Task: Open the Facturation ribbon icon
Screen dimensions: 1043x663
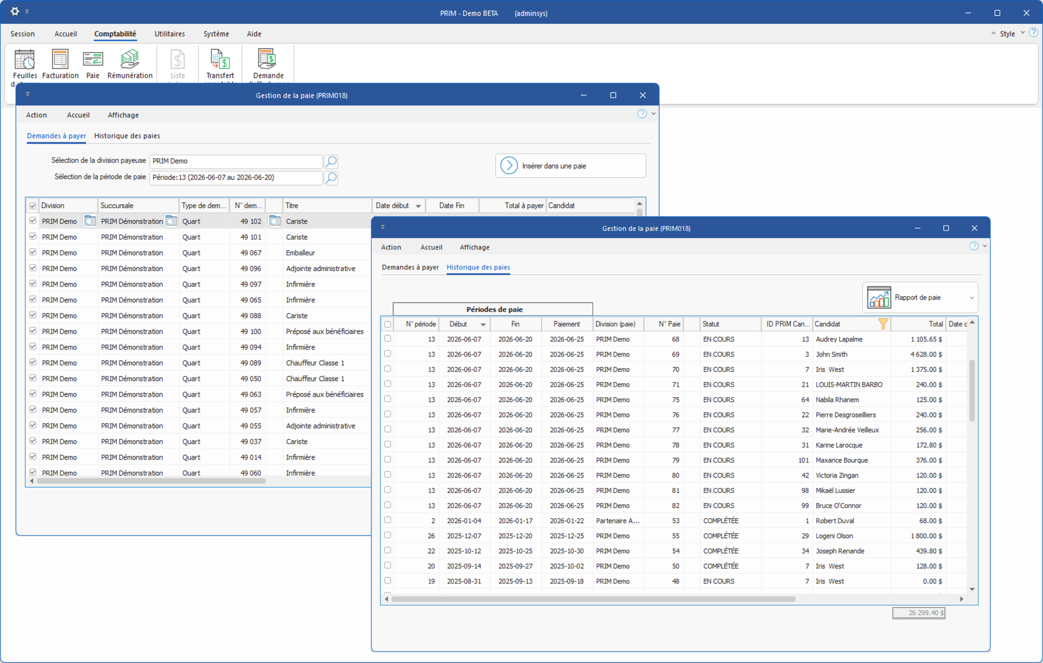Action: tap(60, 60)
